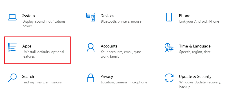
Task: Click the Phone icon
Action: pyautogui.click(x=169, y=17)
